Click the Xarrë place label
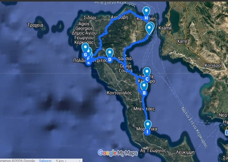228x162 pixels. (x=182, y=41)
